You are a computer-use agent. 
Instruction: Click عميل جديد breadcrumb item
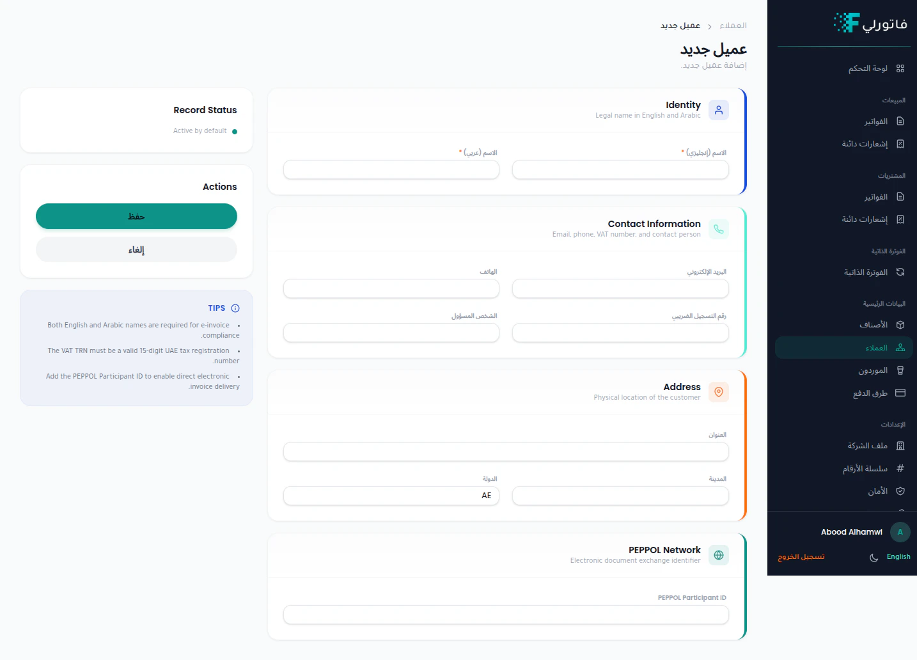pyautogui.click(x=680, y=26)
